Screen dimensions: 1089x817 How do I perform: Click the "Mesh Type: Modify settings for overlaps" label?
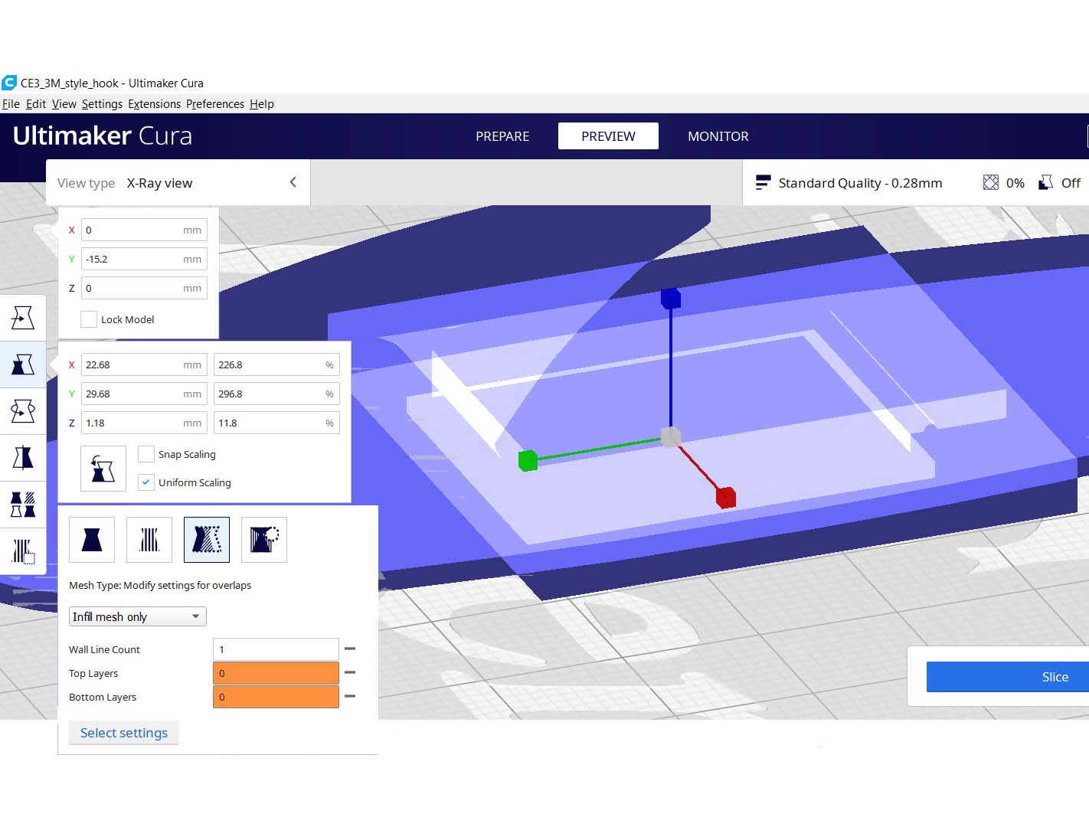[x=160, y=585]
